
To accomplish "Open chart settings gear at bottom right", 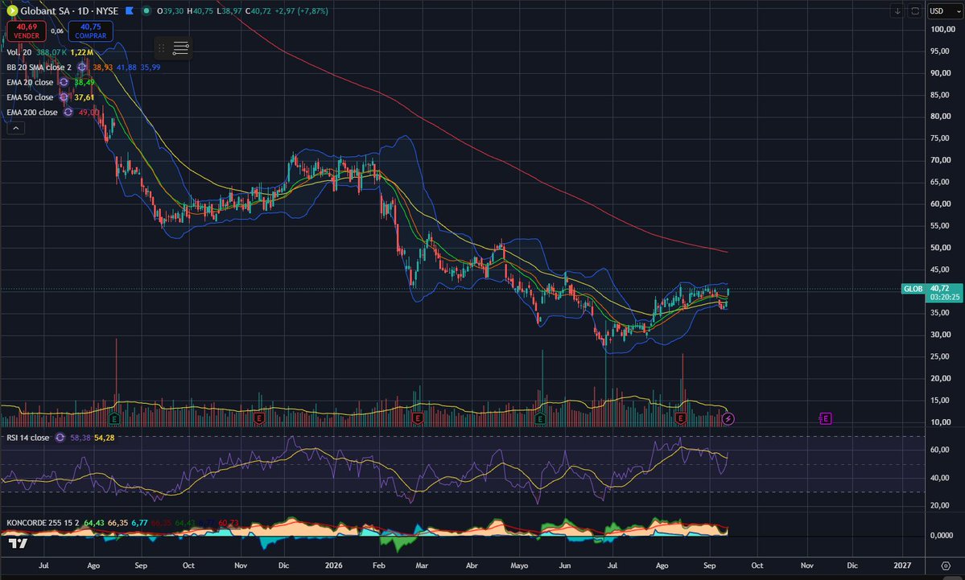I will (x=946, y=566).
